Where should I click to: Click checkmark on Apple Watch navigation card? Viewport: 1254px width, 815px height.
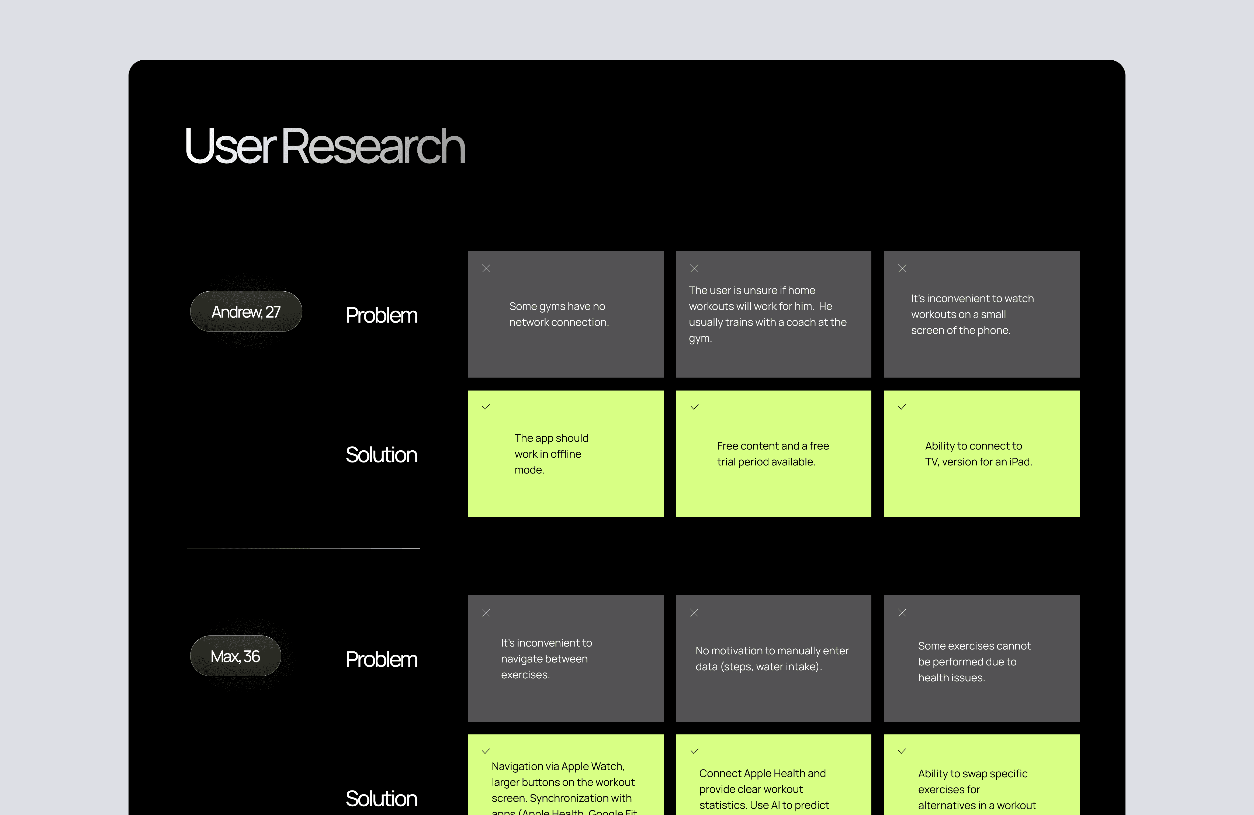486,751
